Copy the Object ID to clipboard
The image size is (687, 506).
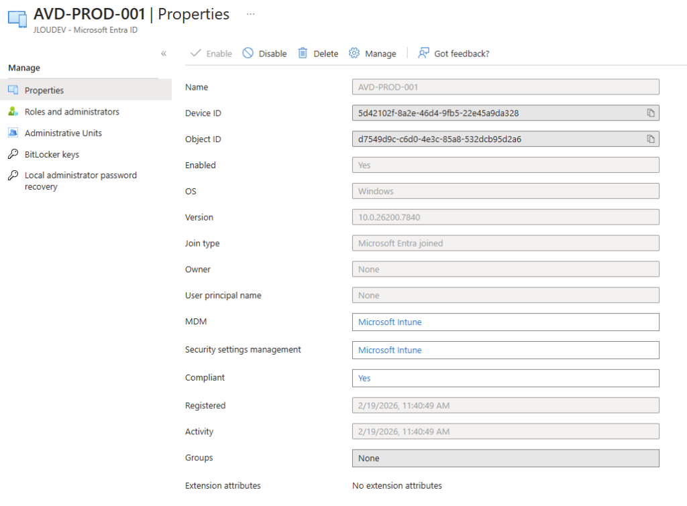point(650,139)
